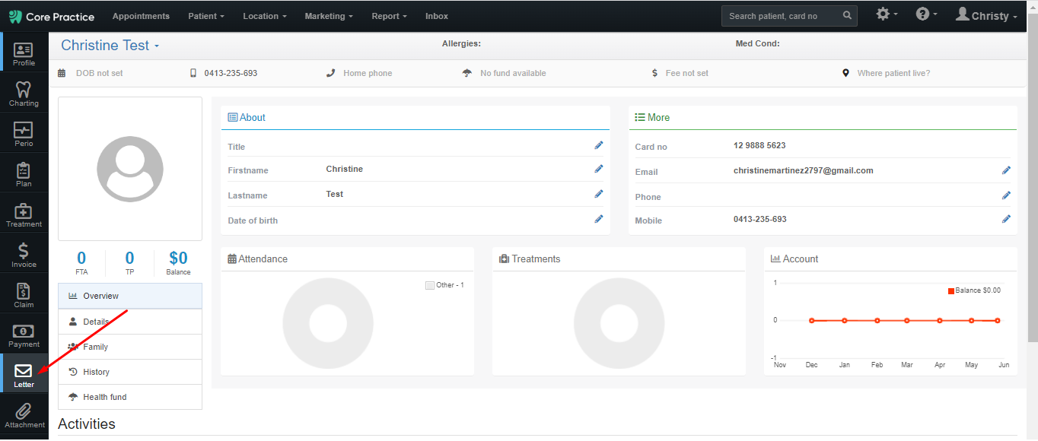Open the Invoice dollar icon
Viewport: 1038px width, 441px height.
24,250
